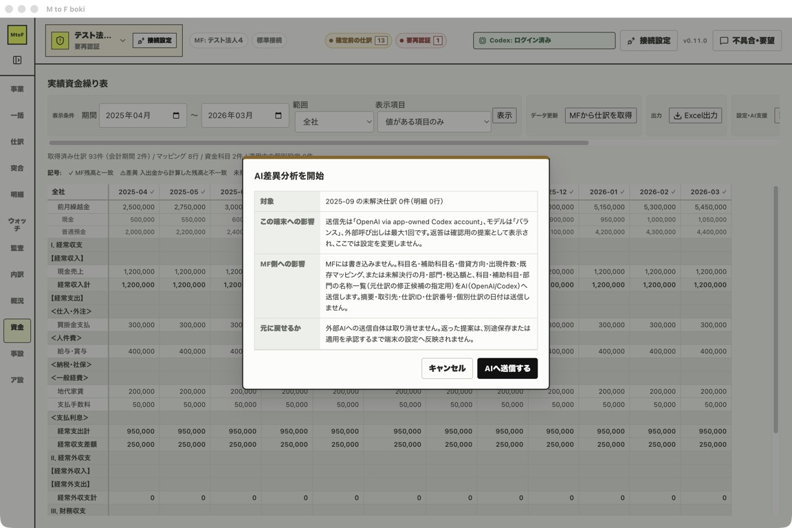Click the 2026-01 column header
This screenshot has width=792, height=528.
[x=604, y=192]
